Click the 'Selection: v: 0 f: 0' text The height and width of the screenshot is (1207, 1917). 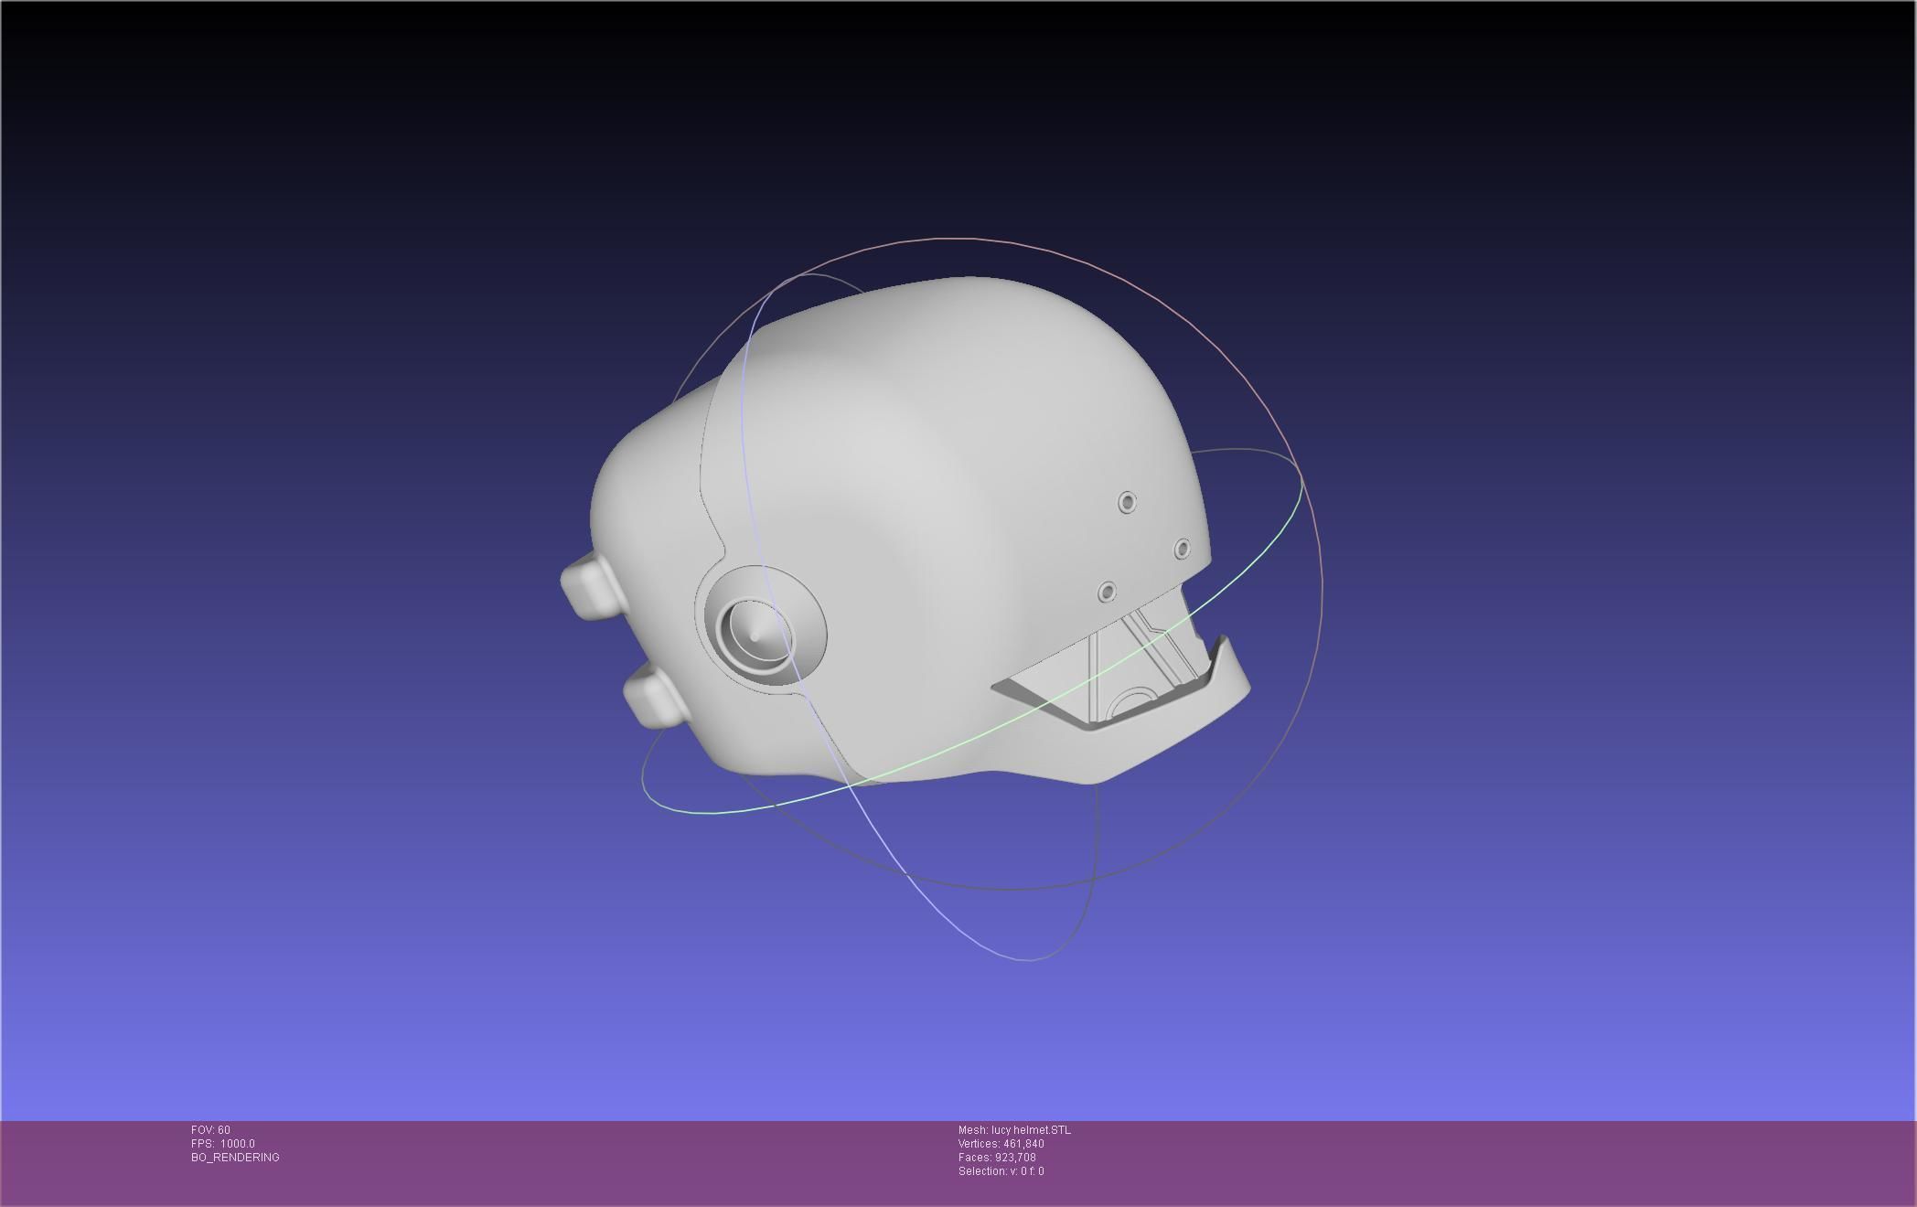click(1001, 1171)
